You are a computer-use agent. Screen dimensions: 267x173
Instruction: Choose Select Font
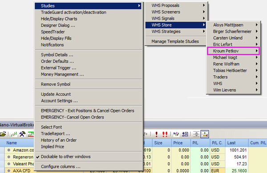[x=89, y=127]
